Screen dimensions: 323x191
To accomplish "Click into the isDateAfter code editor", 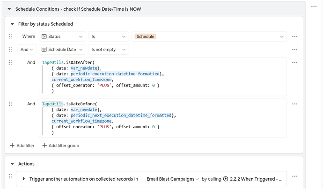I will [163, 77].
